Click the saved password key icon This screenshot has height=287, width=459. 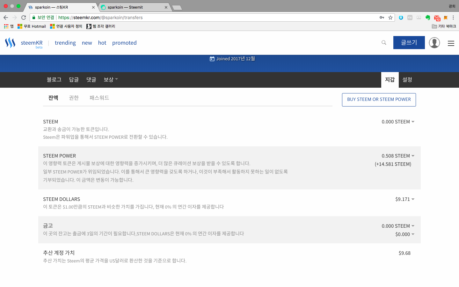[x=382, y=18]
